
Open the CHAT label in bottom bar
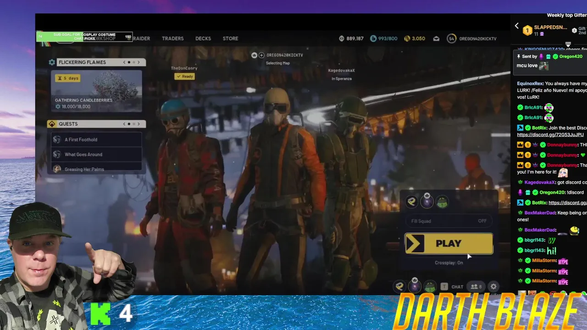coord(457,287)
